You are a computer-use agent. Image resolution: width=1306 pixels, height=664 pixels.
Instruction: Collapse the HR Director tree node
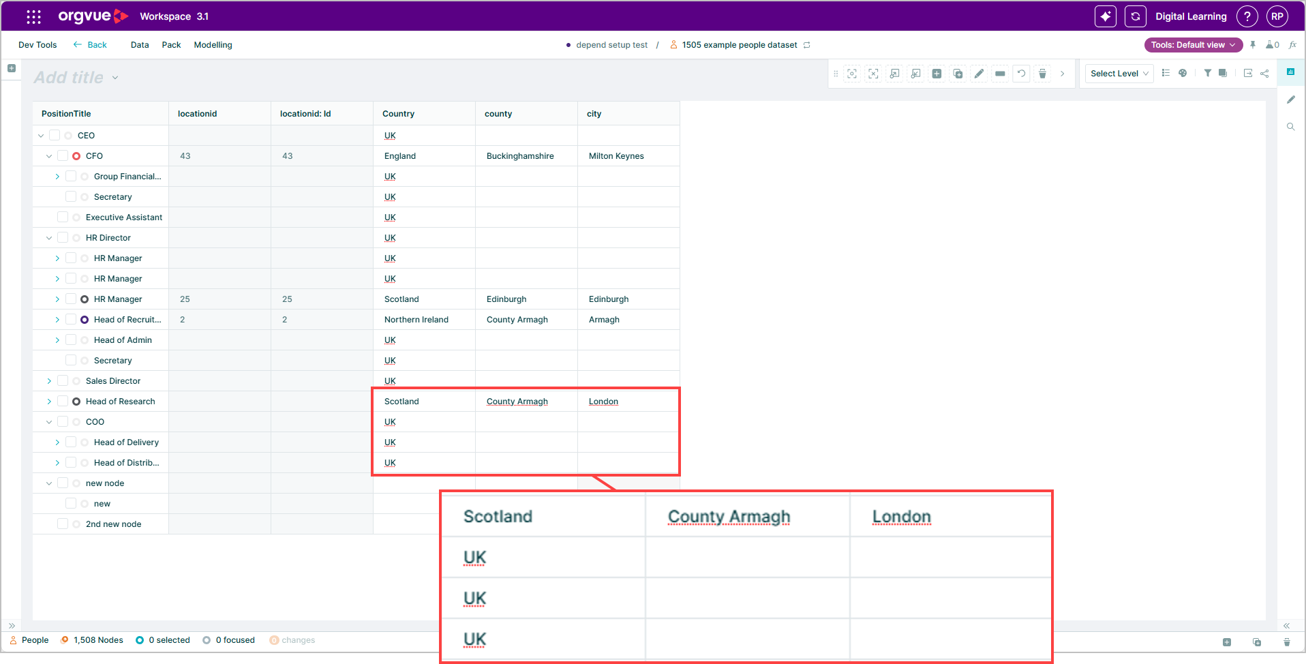(x=49, y=238)
